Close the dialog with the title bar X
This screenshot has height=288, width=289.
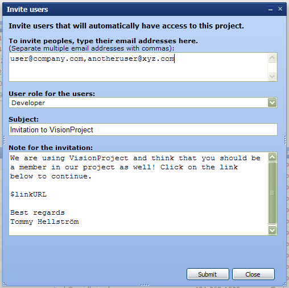click(280, 9)
